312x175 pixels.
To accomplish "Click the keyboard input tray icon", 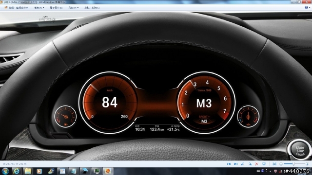I will pyautogui.click(x=258, y=171).
